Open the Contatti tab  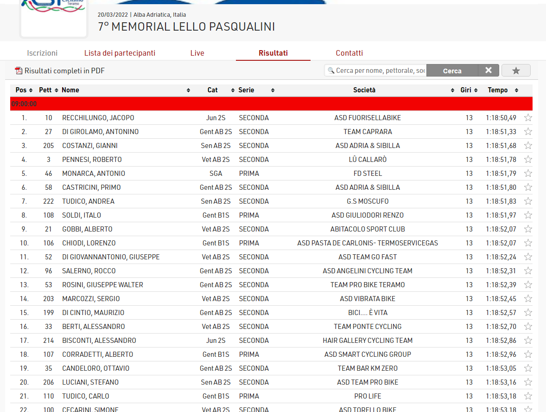349,53
